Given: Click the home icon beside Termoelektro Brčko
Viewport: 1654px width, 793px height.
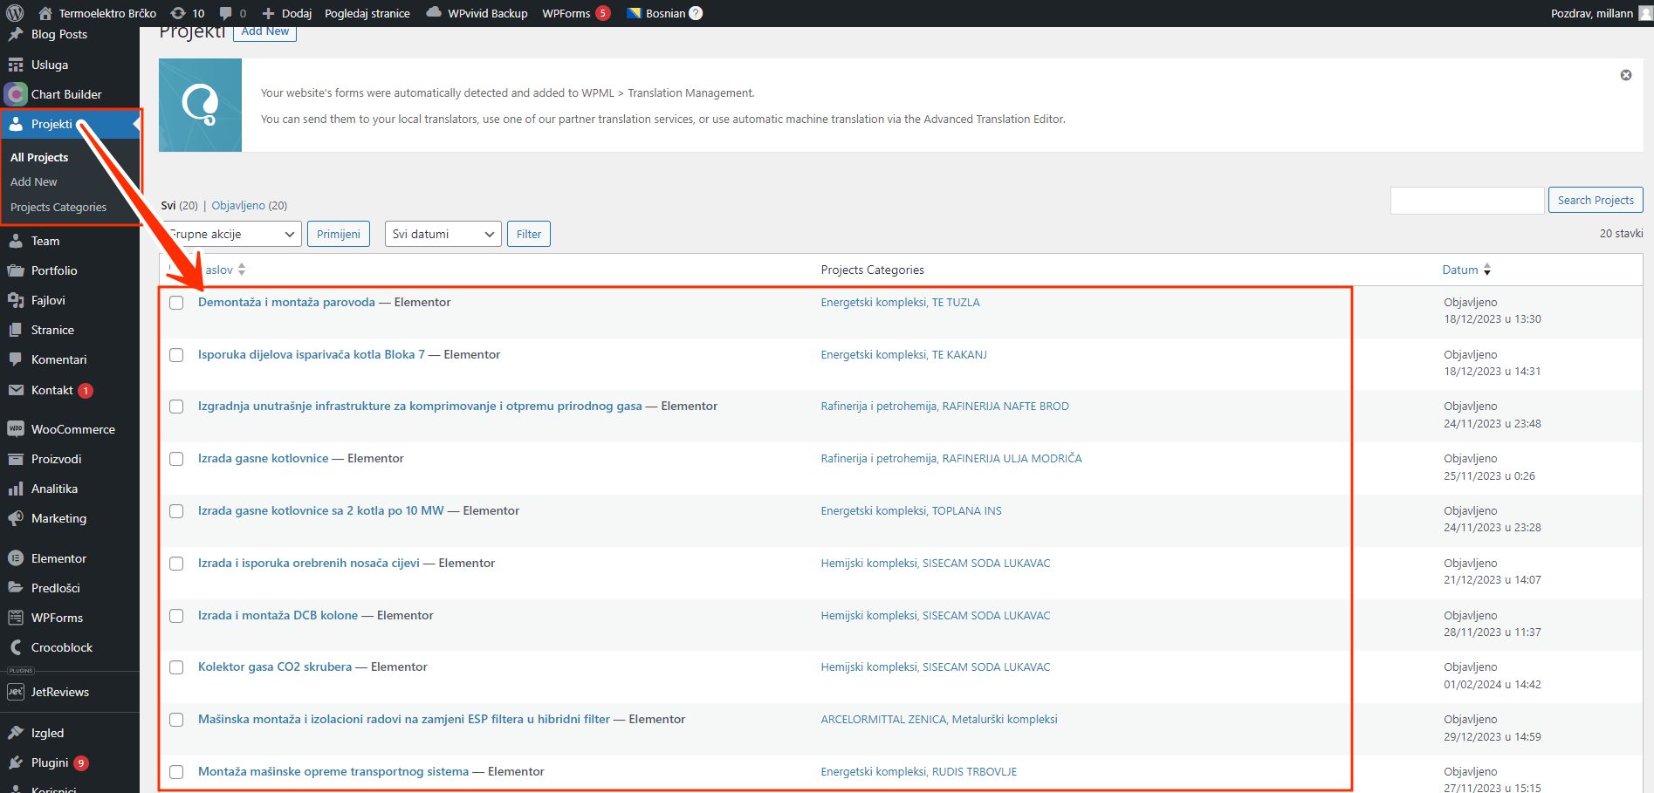Looking at the screenshot, I should pos(45,13).
